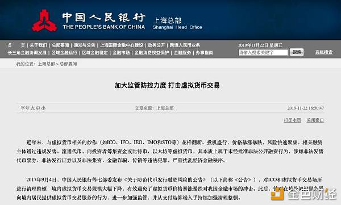Image resolution: width=341 pixels, height=205 pixels.
Task: Click the paragraph beginning 2017年9月4日
Action: tap(170, 189)
